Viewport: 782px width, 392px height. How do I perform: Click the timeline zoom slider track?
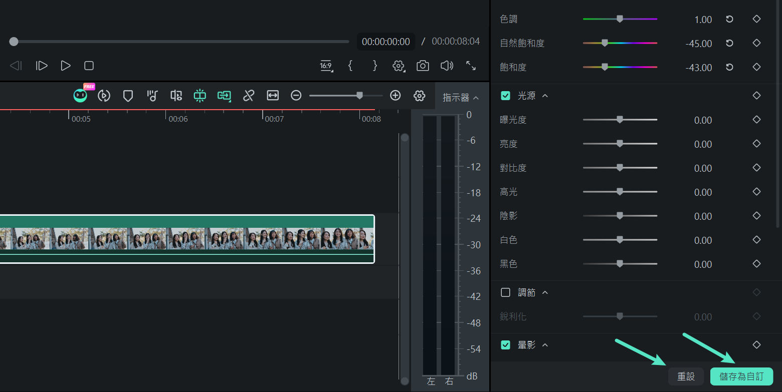[x=346, y=95]
